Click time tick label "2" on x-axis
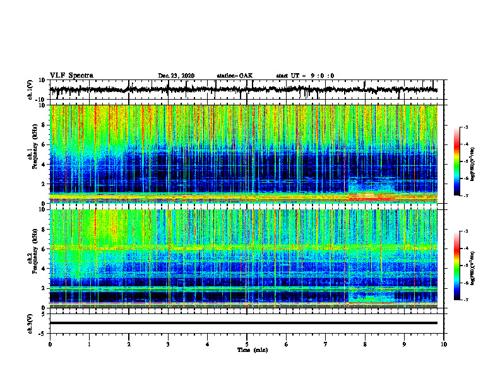 (x=129, y=344)
